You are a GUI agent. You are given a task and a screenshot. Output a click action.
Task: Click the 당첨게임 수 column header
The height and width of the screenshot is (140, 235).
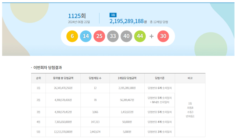95,78
